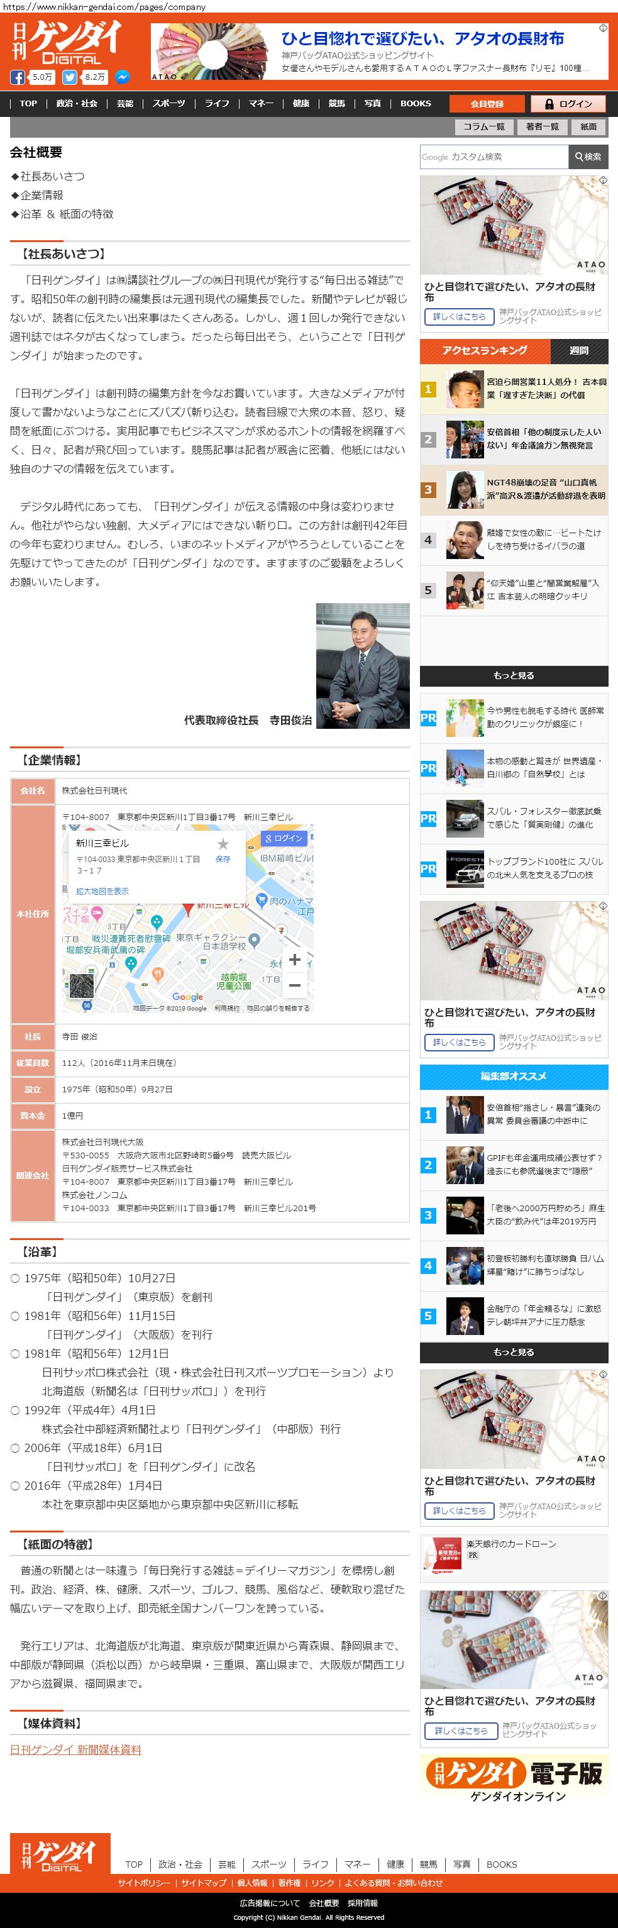Click footer サイトマップ link
618x1928 pixels.
coord(204,1883)
